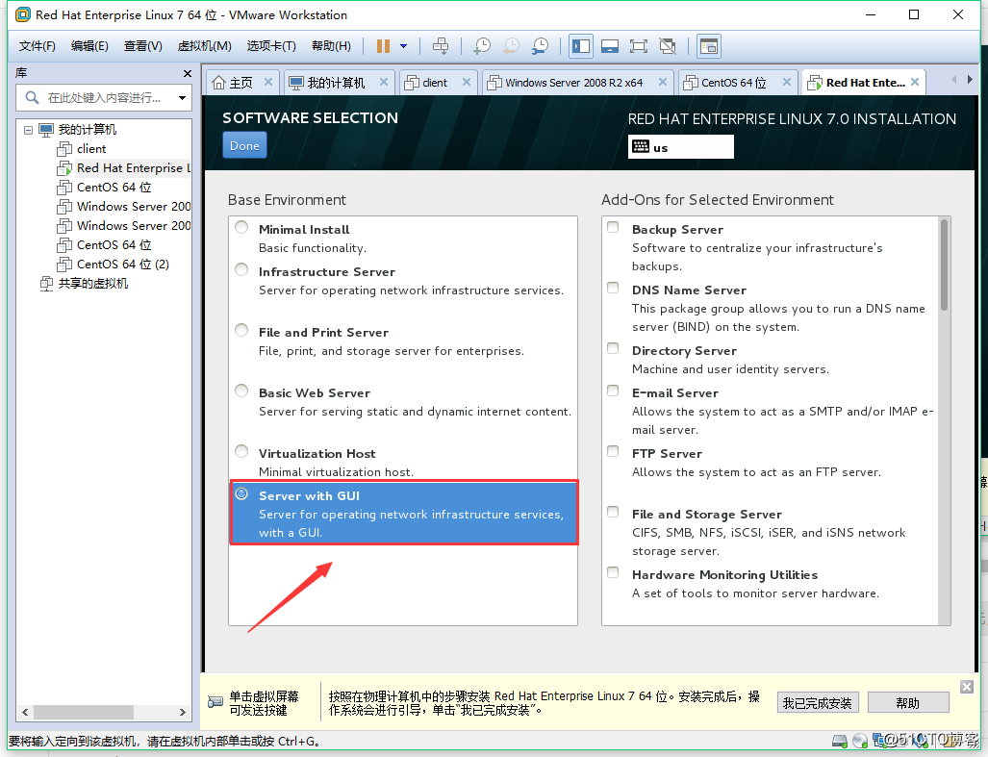Screen dimensions: 988x757
Task: Open the 帮助(H) menu
Action: pyautogui.click(x=331, y=46)
